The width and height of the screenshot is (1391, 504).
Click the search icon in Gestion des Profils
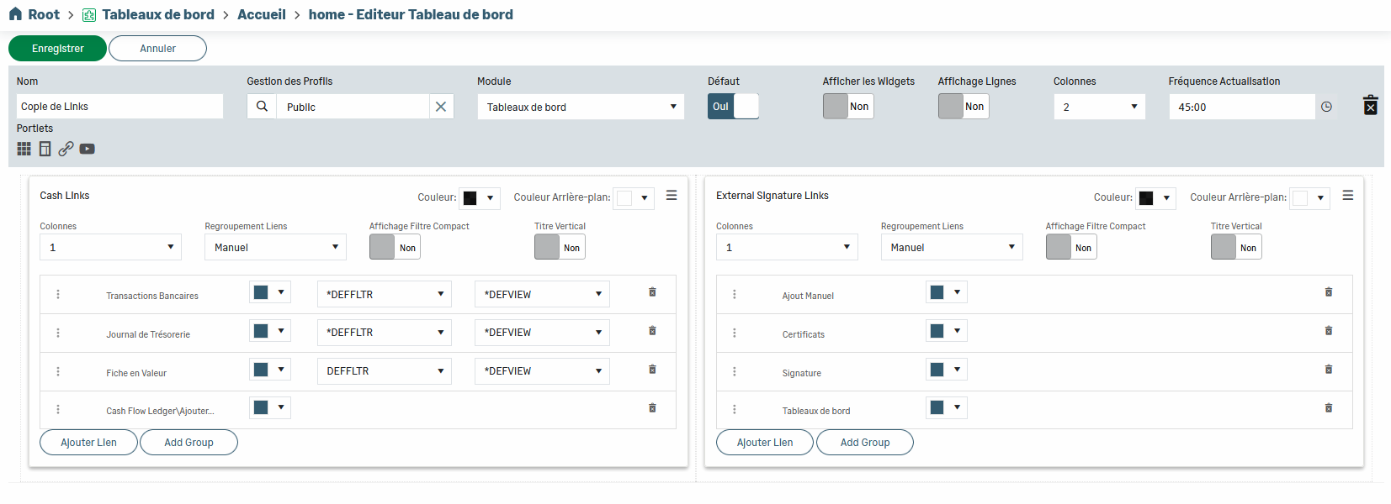[262, 107]
